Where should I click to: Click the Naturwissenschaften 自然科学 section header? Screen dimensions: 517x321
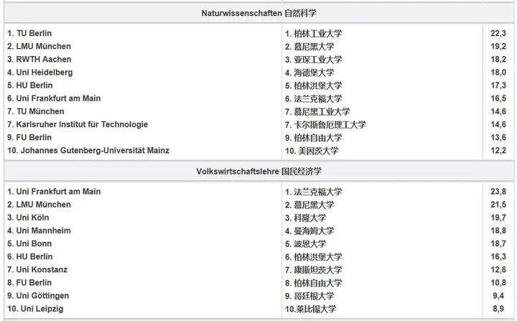258,13
